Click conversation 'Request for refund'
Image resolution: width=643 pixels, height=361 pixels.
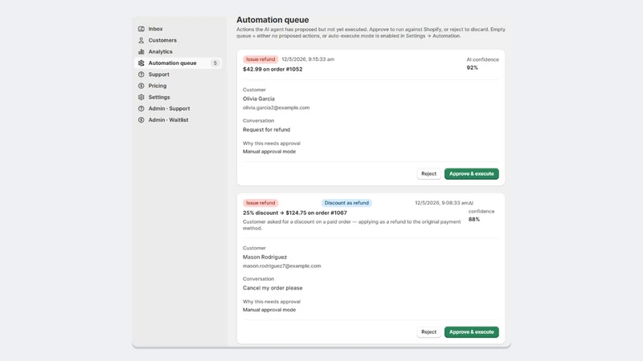(267, 130)
